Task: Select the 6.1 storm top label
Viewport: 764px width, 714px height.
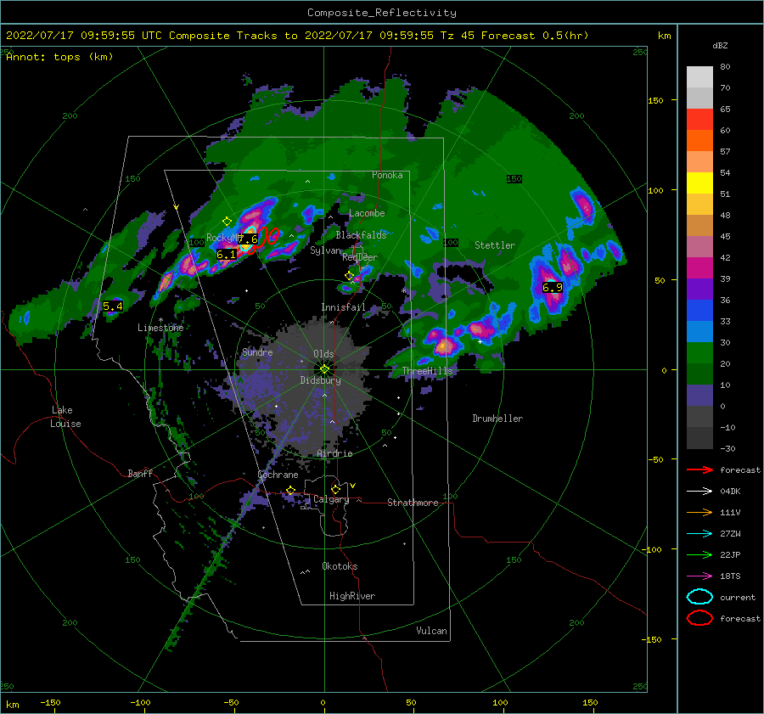Action: tap(226, 255)
